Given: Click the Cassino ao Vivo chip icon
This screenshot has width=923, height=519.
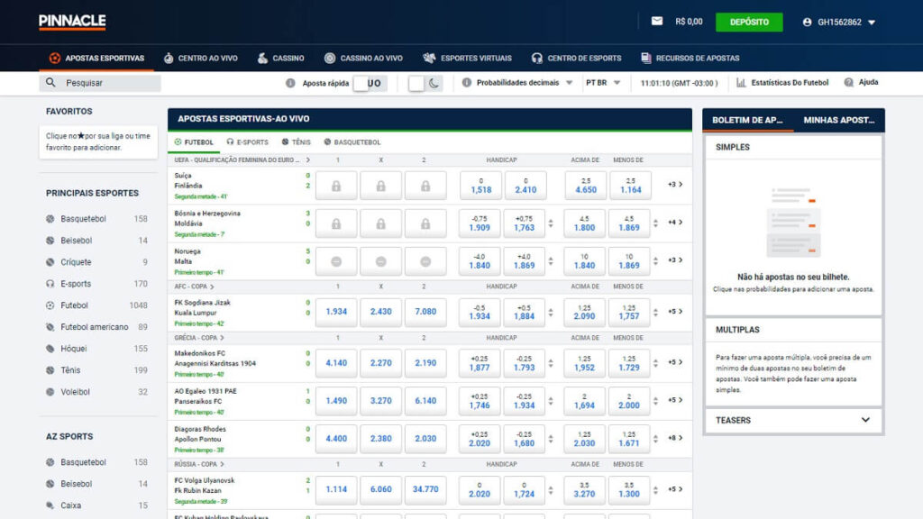Looking at the screenshot, I should coord(330,59).
